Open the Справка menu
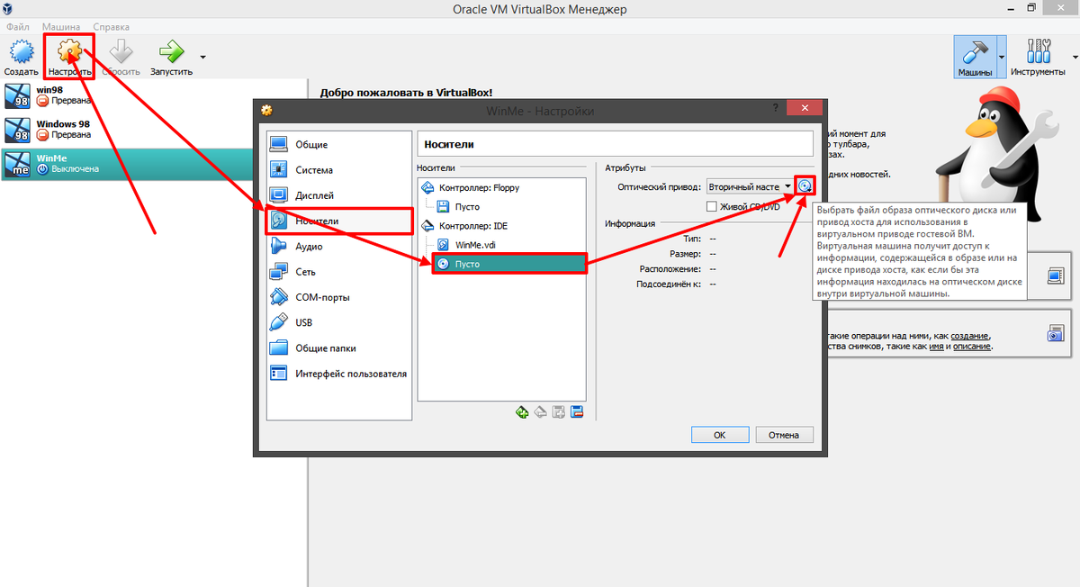The width and height of the screenshot is (1080, 587). 111,27
